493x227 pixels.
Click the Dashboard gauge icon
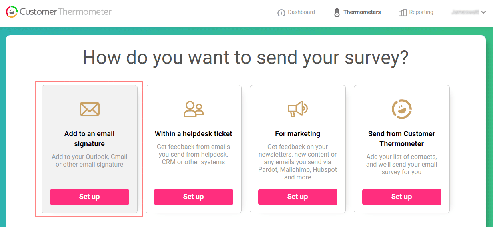click(x=281, y=13)
